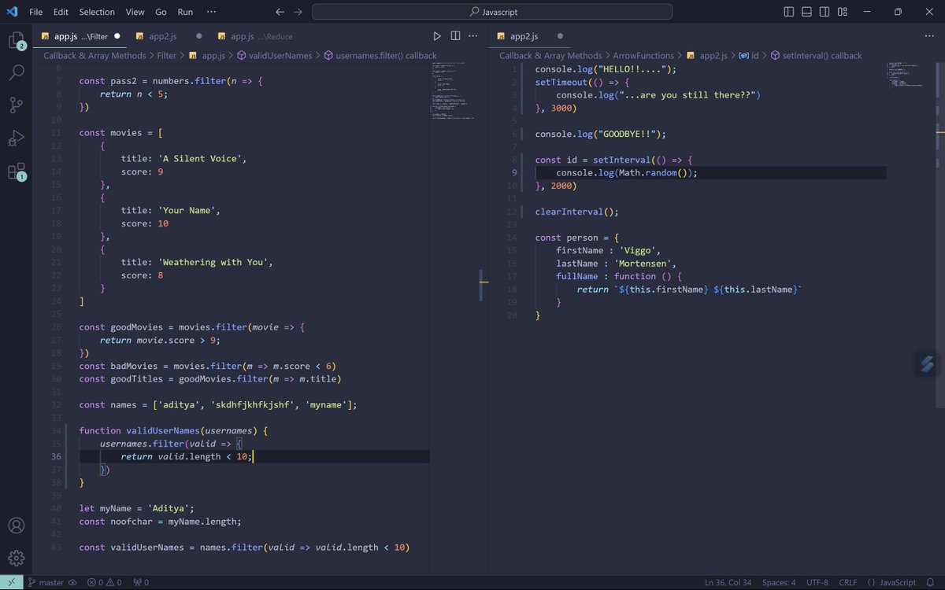Image resolution: width=945 pixels, height=590 pixels.
Task: Click the master branch in status bar
Action: tap(46, 582)
